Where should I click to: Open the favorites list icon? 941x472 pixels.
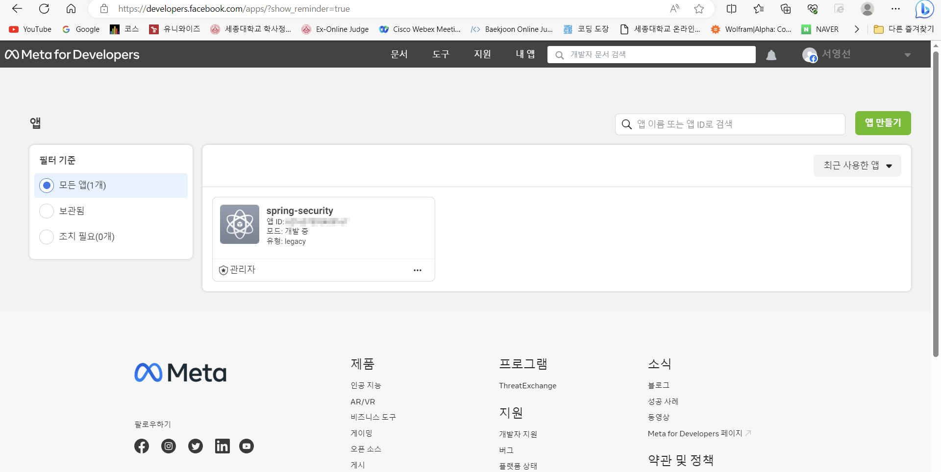(759, 9)
